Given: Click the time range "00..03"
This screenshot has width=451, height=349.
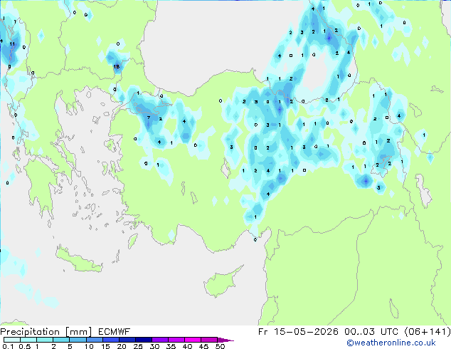Looking at the screenshot, I should pyautogui.click(x=360, y=332).
